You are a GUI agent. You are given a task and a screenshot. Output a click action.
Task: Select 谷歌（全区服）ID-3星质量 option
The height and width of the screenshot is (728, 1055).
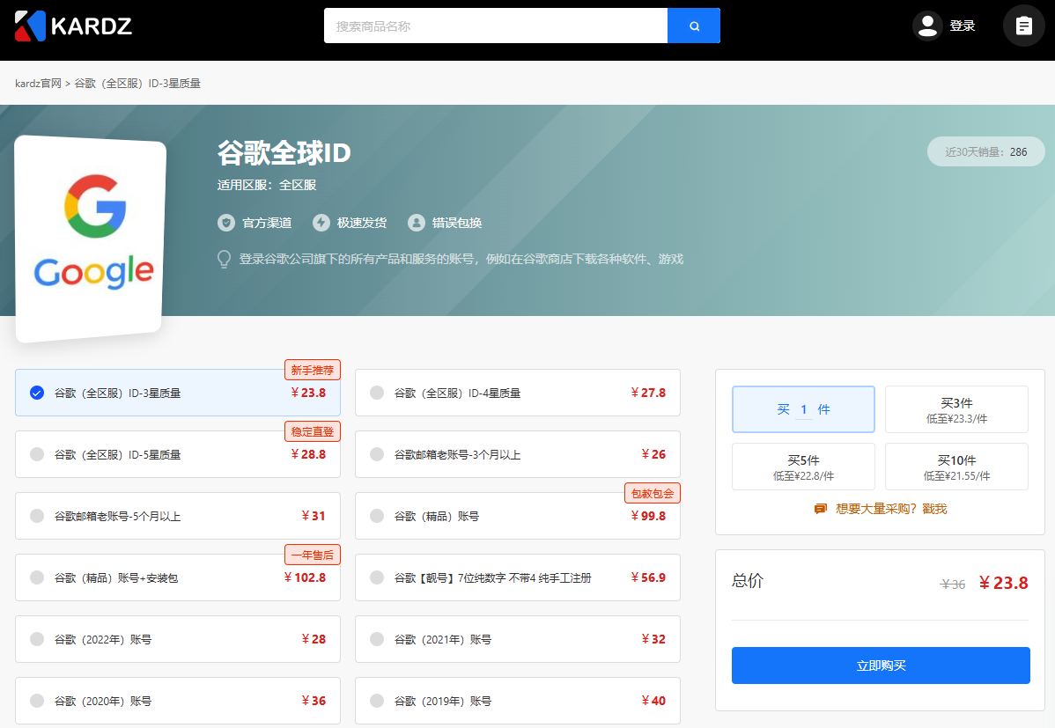(x=178, y=393)
